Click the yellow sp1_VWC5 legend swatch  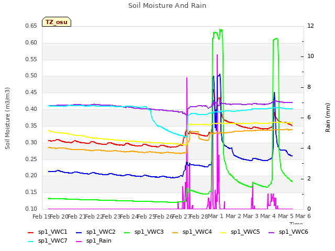[224, 232]
